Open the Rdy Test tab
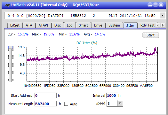Image resolution: width=168 pixels, height=115 pixels. 148,25
